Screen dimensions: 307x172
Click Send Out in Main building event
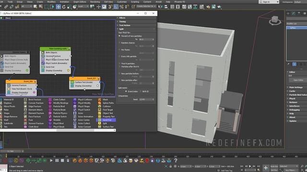(56, 67)
